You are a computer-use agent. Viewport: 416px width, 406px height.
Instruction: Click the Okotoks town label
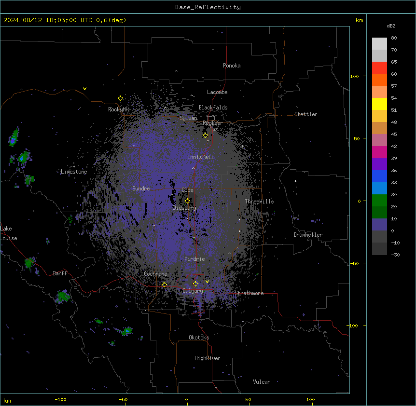(x=199, y=338)
